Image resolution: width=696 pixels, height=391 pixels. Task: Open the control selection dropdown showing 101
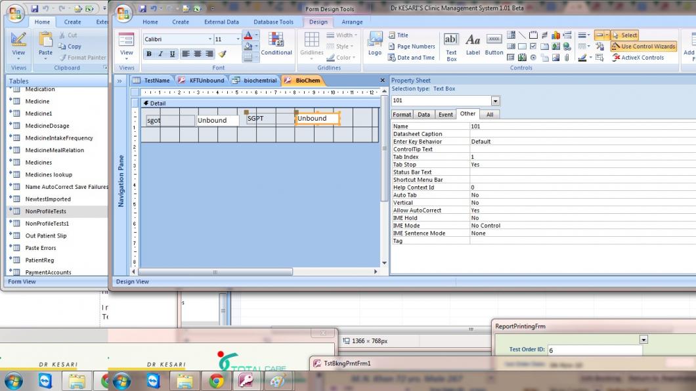[495, 101]
